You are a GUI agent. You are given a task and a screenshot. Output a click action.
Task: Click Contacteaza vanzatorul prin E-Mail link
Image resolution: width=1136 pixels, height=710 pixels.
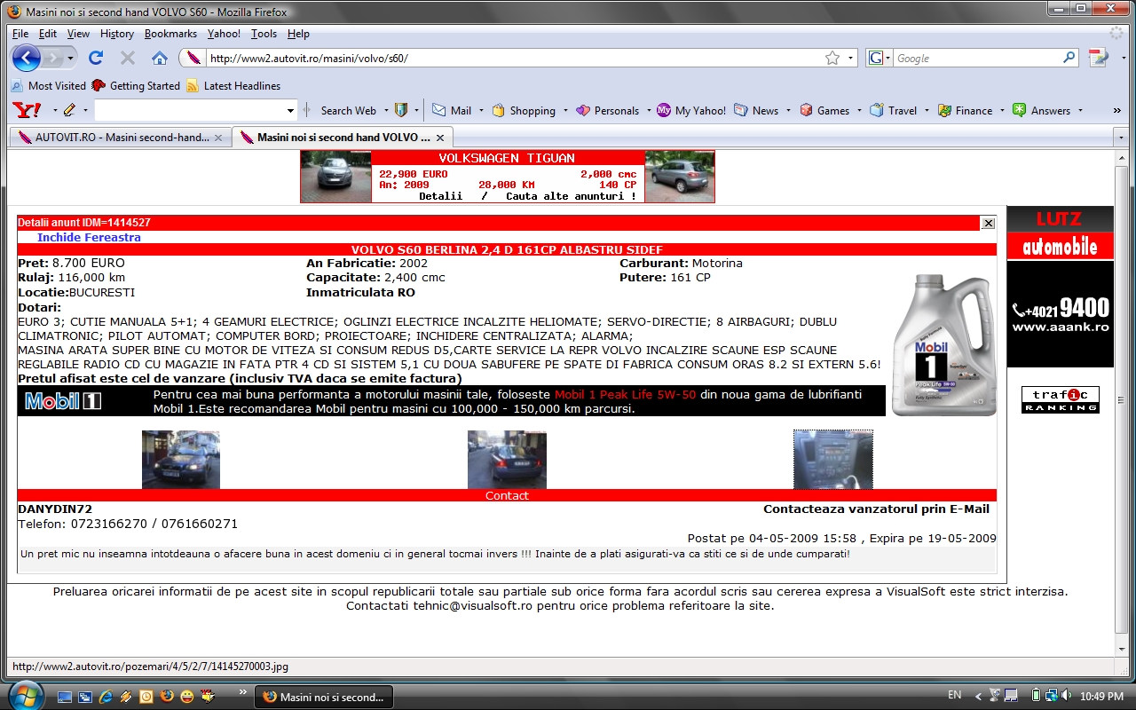[x=876, y=509]
